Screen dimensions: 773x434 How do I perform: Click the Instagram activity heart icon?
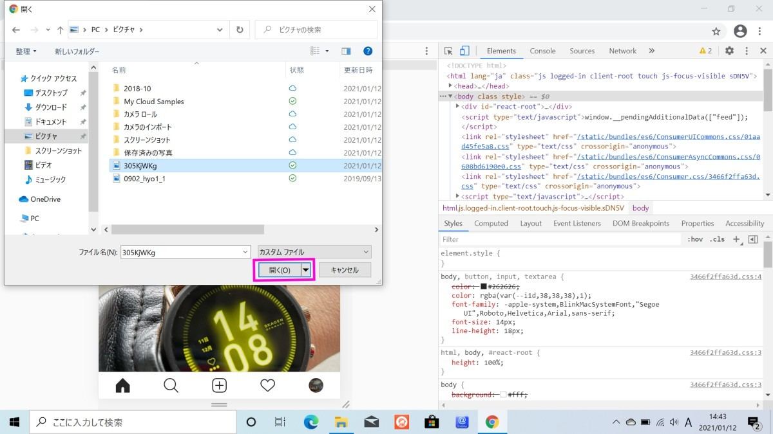267,385
